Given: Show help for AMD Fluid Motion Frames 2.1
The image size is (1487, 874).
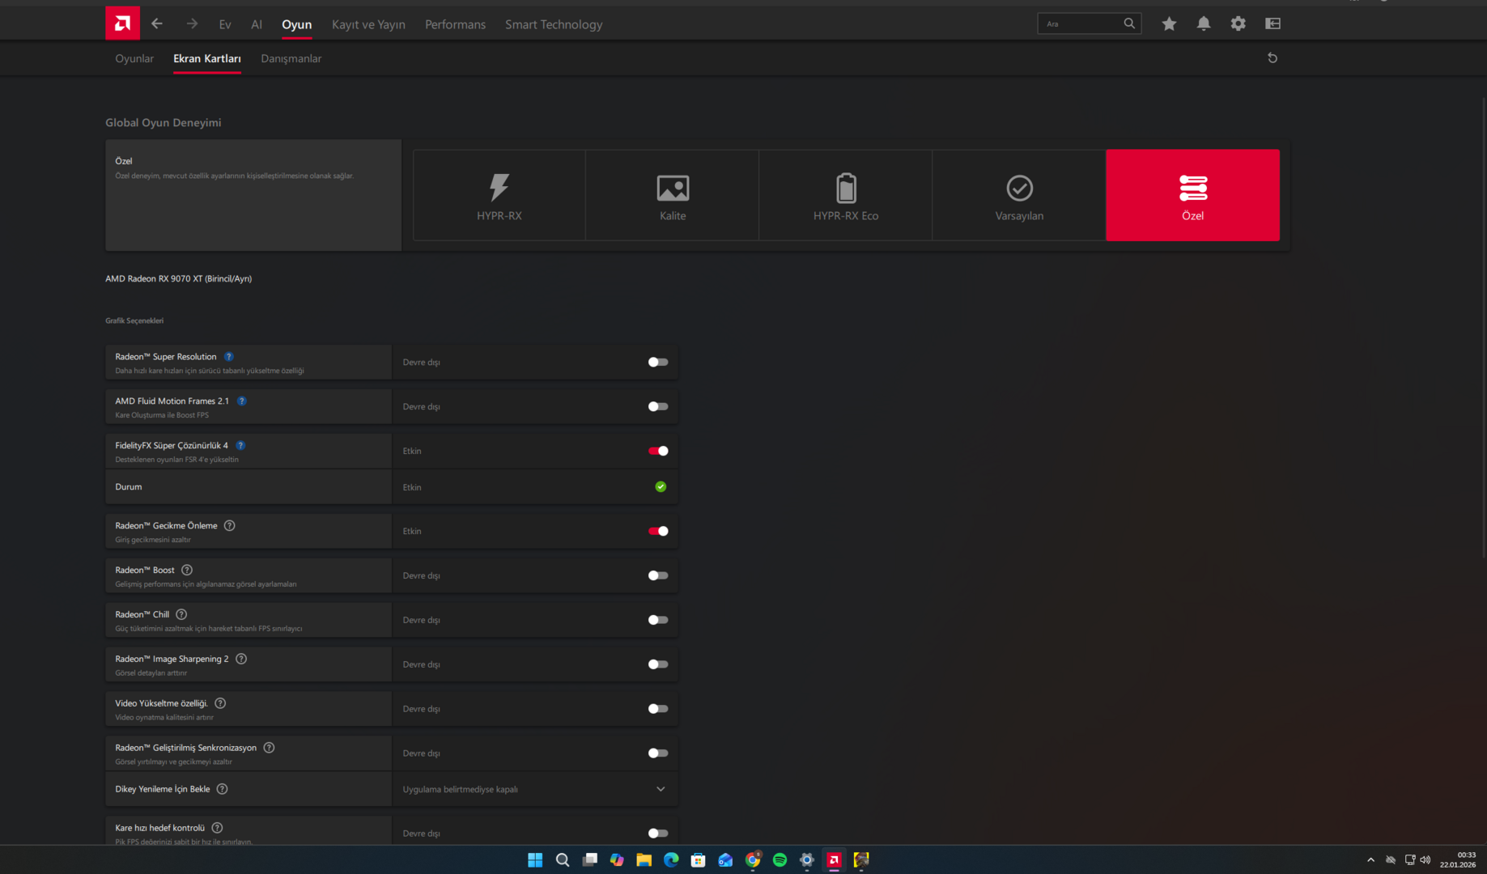Looking at the screenshot, I should (242, 401).
